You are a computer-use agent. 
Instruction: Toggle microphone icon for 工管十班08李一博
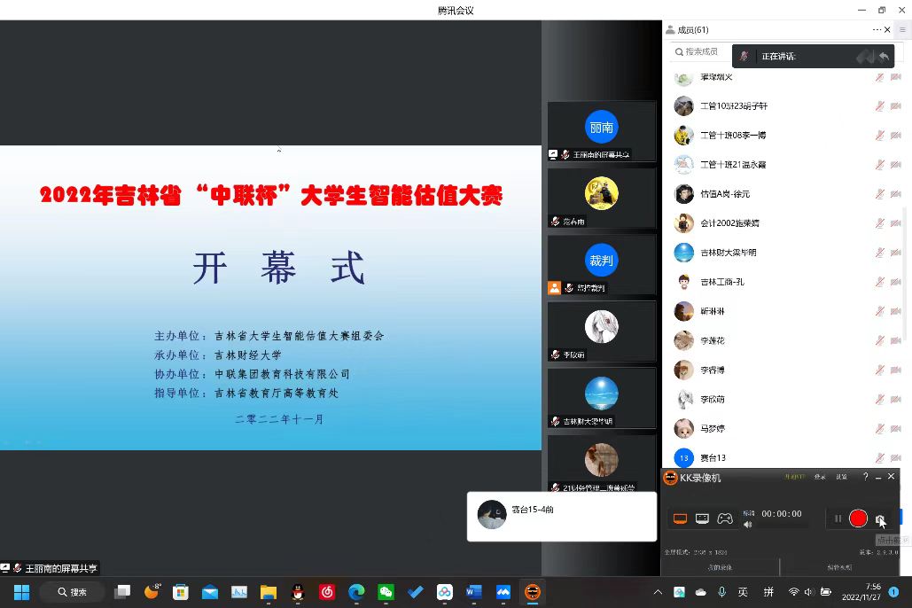[x=879, y=136]
